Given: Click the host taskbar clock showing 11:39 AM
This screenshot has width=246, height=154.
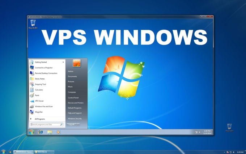Looking at the screenshot, I should pyautogui.click(x=240, y=152).
